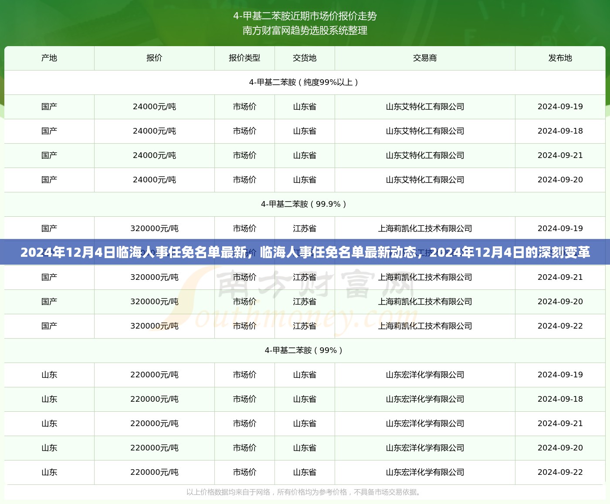
Task: Click 国产 in the 山东艾特化工 2024-09-19 row
Action: (x=49, y=107)
